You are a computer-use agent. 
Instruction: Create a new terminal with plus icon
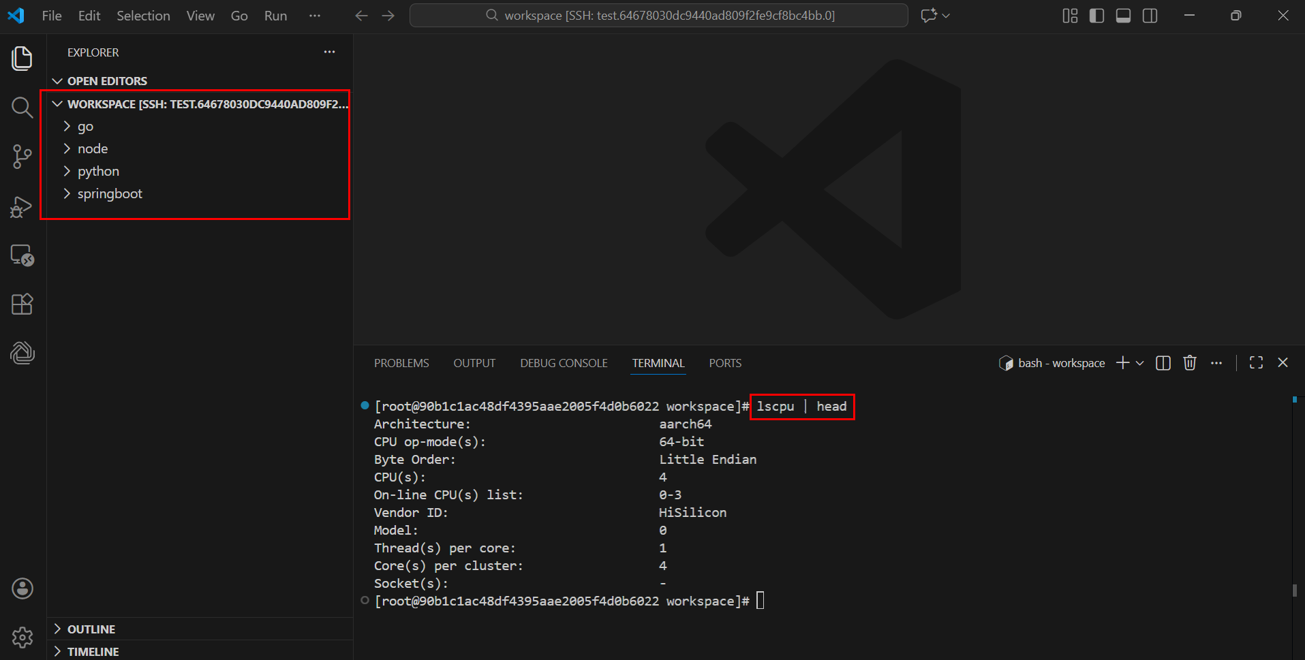tap(1122, 363)
